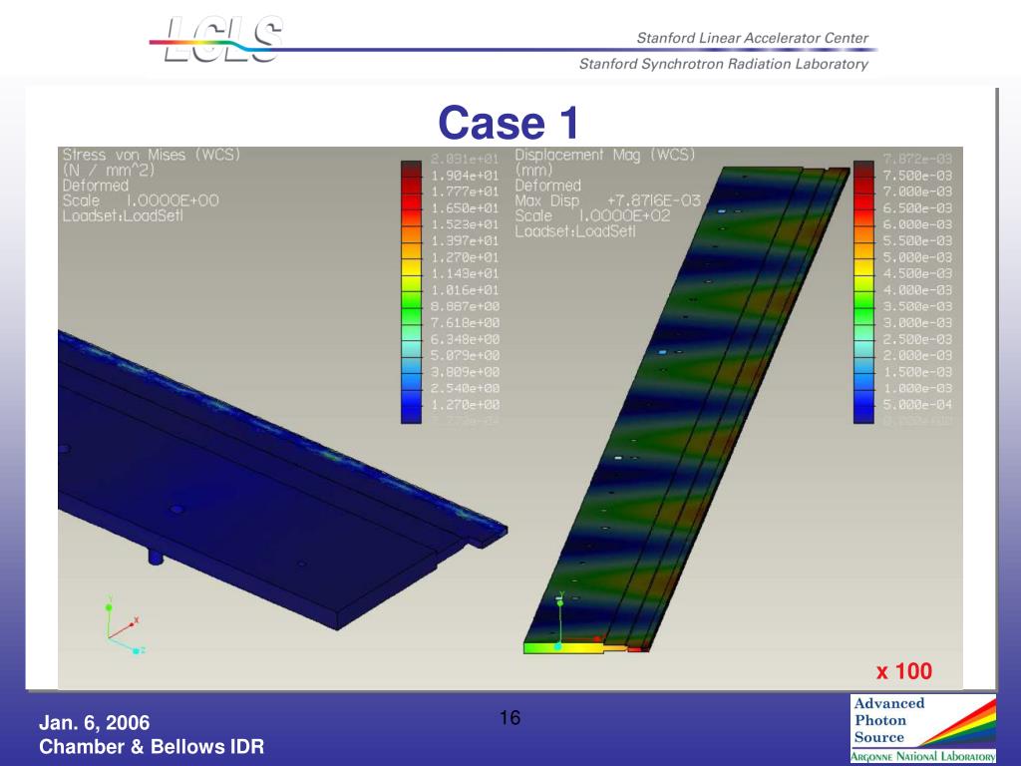The width and height of the screenshot is (1021, 766).
Task: Click the displacement legend value 6.000e-03
Action: pyautogui.click(x=917, y=224)
